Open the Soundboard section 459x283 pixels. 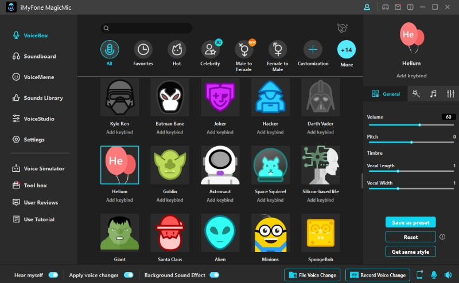point(34,56)
